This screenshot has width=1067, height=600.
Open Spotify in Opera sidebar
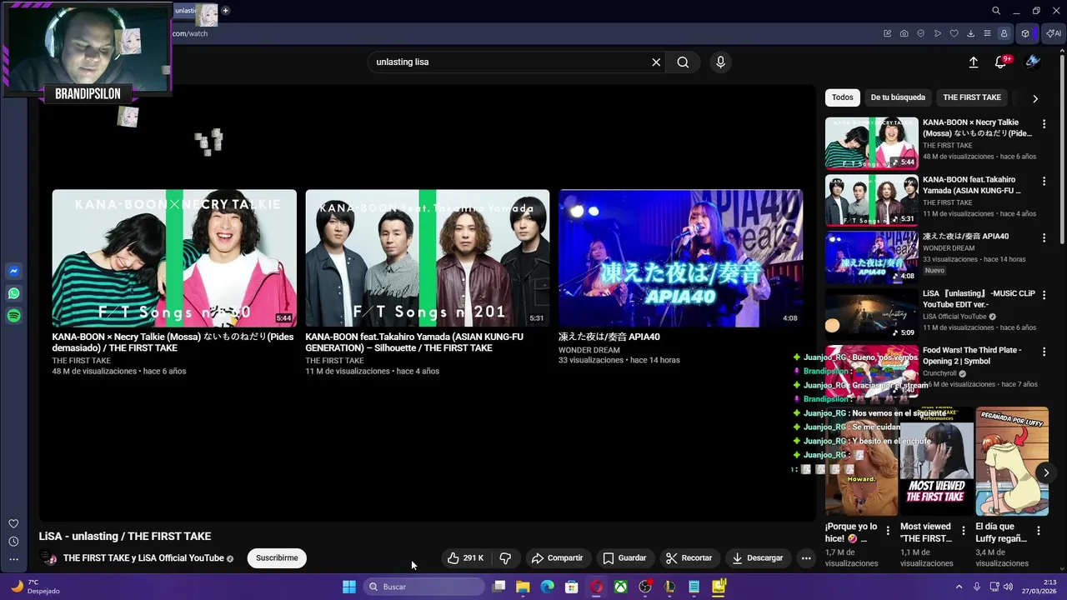point(13,316)
